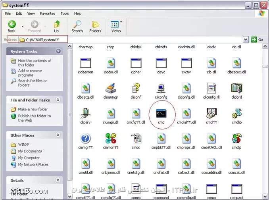Select the cleanmgr disk cleanup icon
Screen dimensions: 269x200
click(x=111, y=88)
